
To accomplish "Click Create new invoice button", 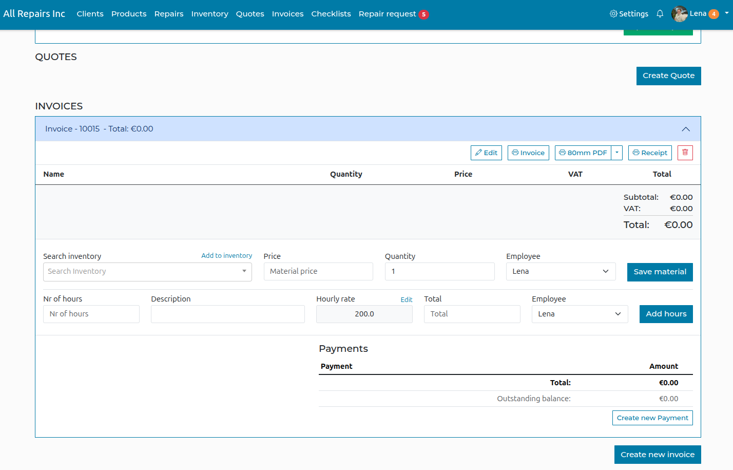I will 658,455.
